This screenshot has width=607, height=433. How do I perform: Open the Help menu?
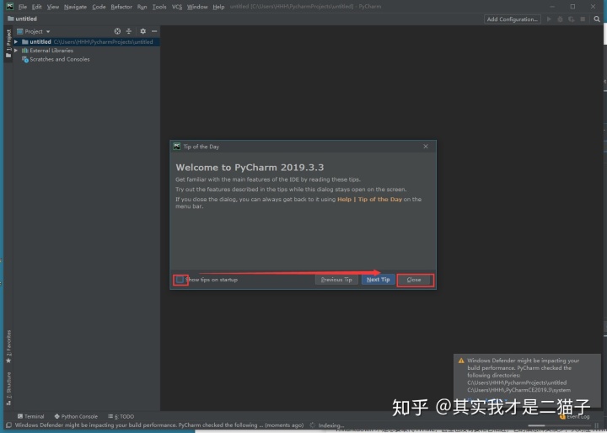point(218,7)
